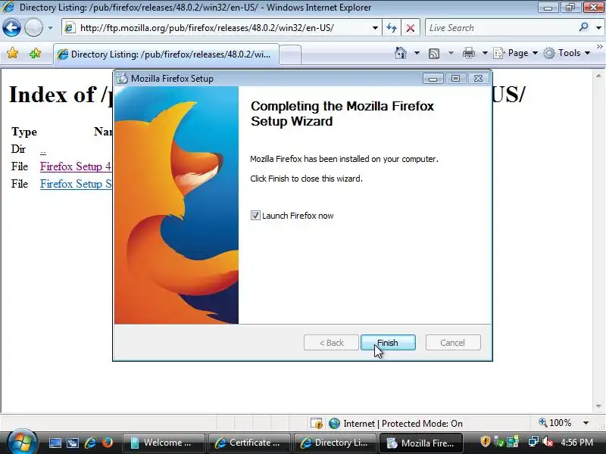Click the green checkmark tray icon
Viewport: 606px width, 454px height.
(x=500, y=442)
